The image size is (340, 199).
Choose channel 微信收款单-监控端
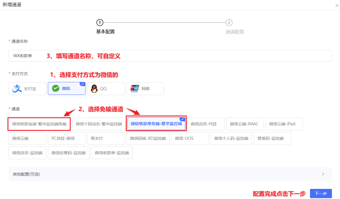click(112, 153)
